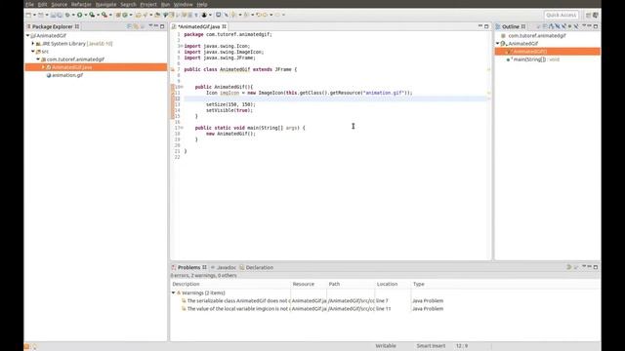Open the New file dropdown arrow
The width and height of the screenshot is (625, 351).
[x=34, y=15]
